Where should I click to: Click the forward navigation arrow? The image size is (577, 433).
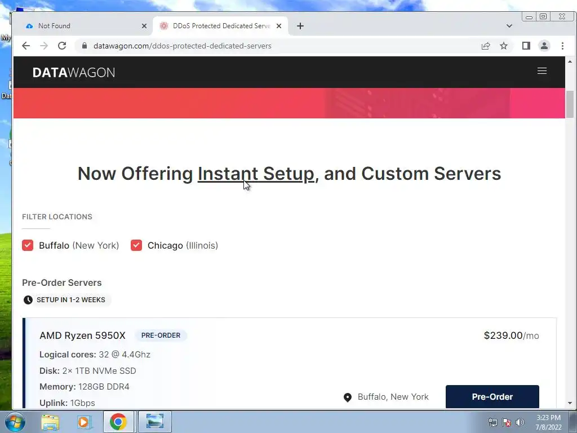(x=44, y=46)
